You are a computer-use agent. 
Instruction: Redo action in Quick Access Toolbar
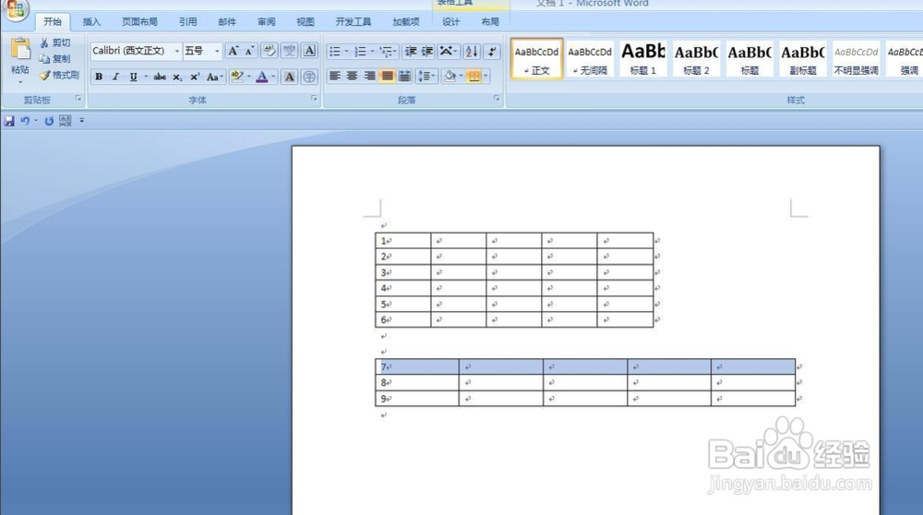[49, 121]
